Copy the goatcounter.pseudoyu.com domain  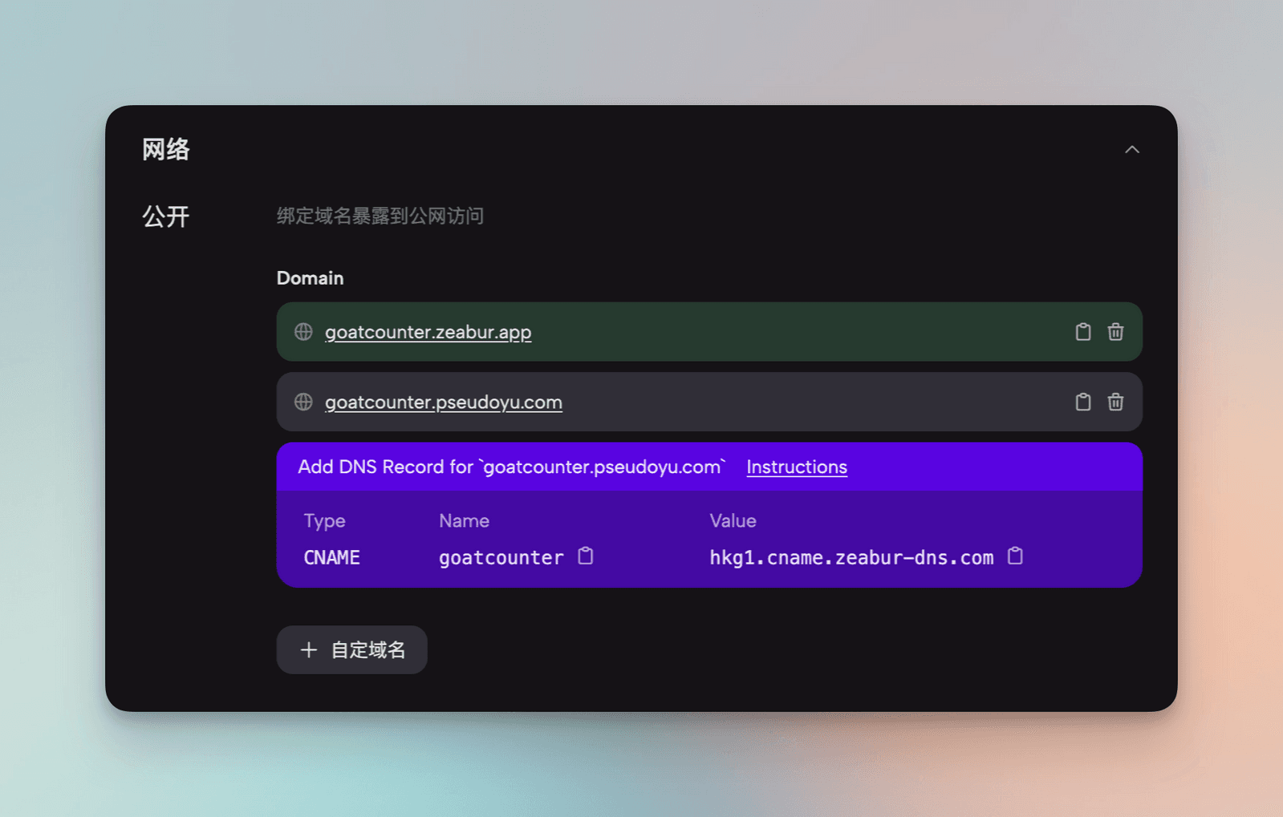click(x=1083, y=402)
